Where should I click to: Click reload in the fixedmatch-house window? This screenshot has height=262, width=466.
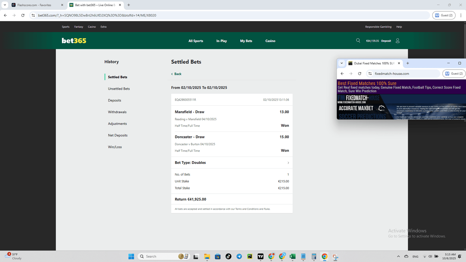360,74
